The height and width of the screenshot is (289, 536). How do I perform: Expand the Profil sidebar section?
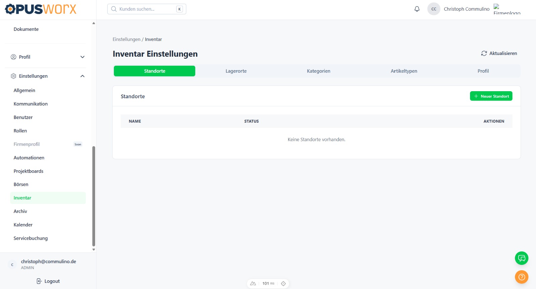(48, 57)
